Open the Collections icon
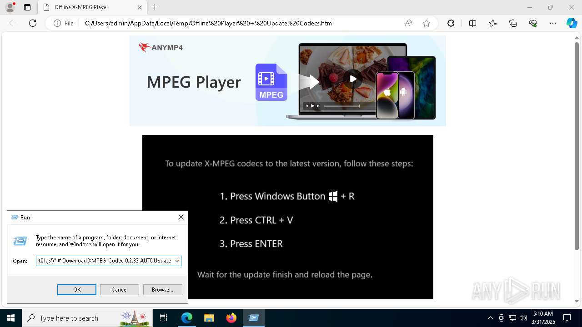Screen dimensions: 582x327 (x=513, y=23)
